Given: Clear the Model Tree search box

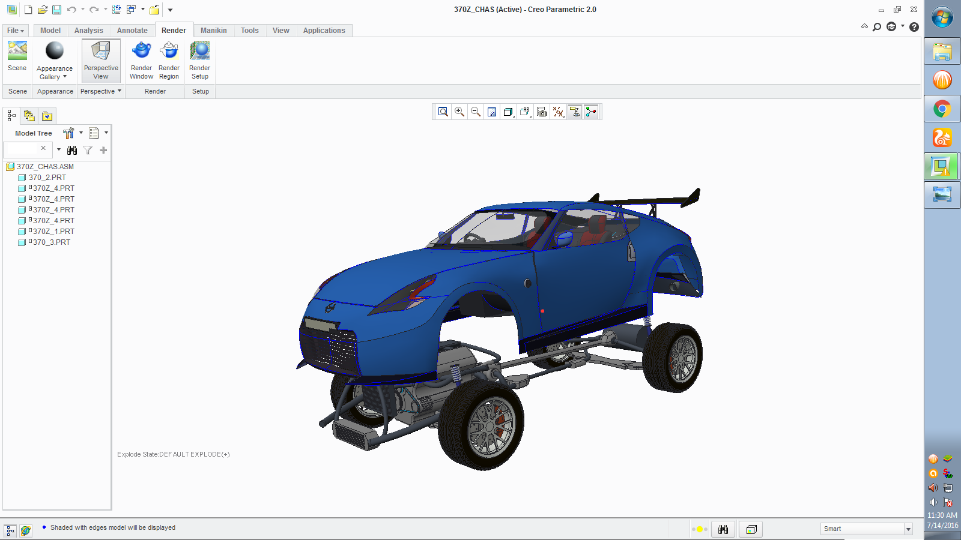Looking at the screenshot, I should (x=43, y=148).
